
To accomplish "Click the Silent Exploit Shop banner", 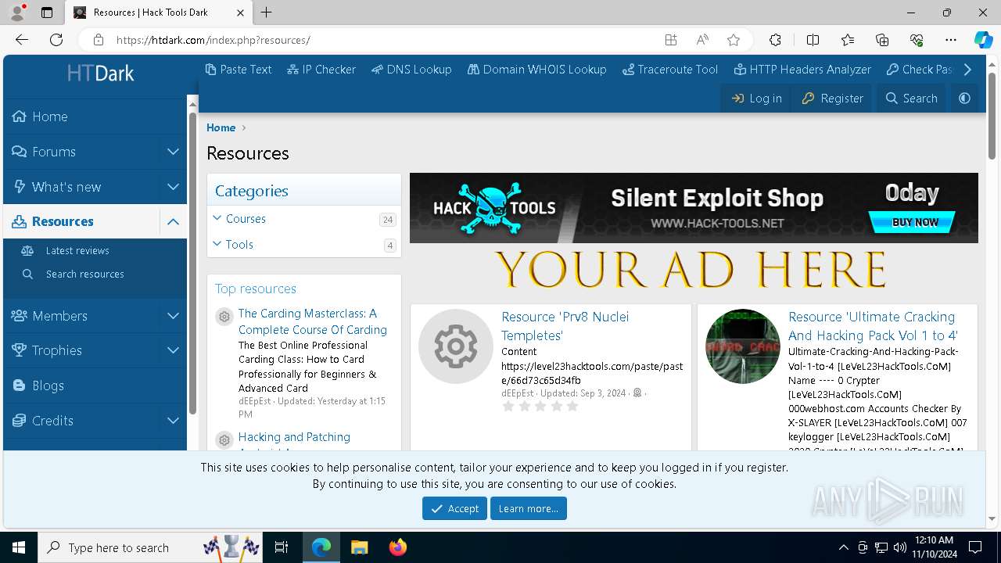I will [x=694, y=207].
